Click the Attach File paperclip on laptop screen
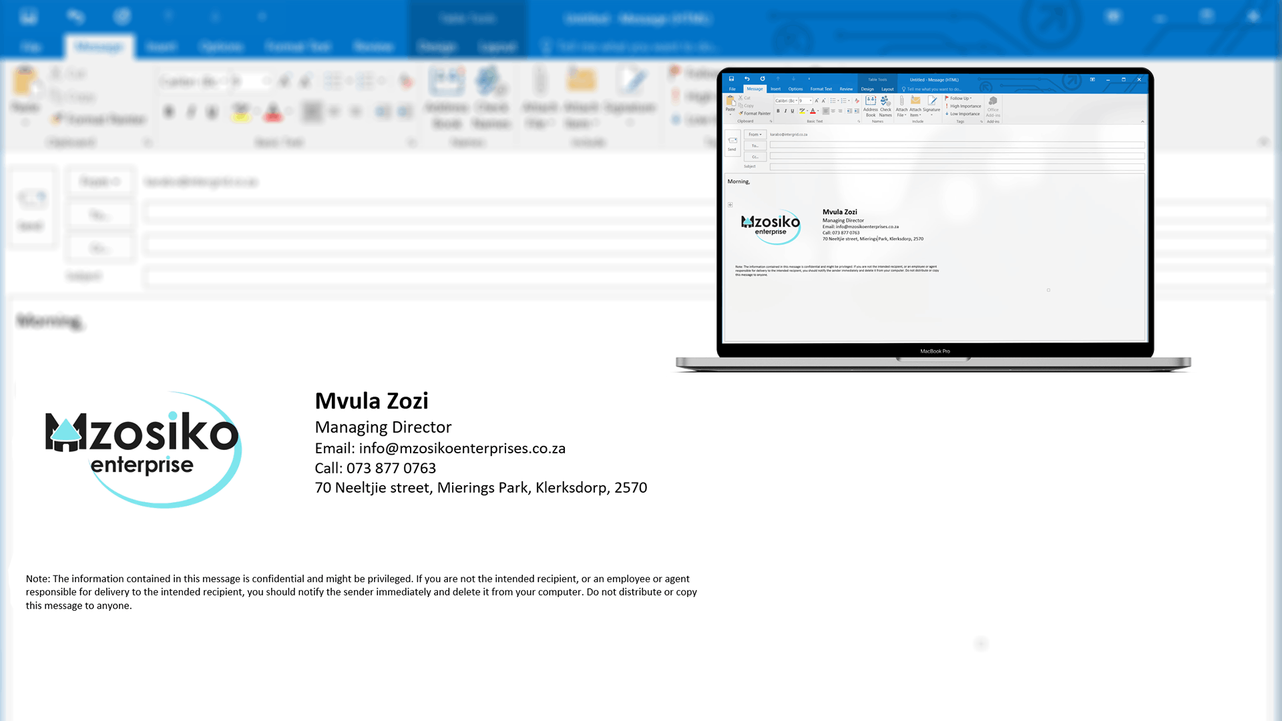 pos(901,101)
